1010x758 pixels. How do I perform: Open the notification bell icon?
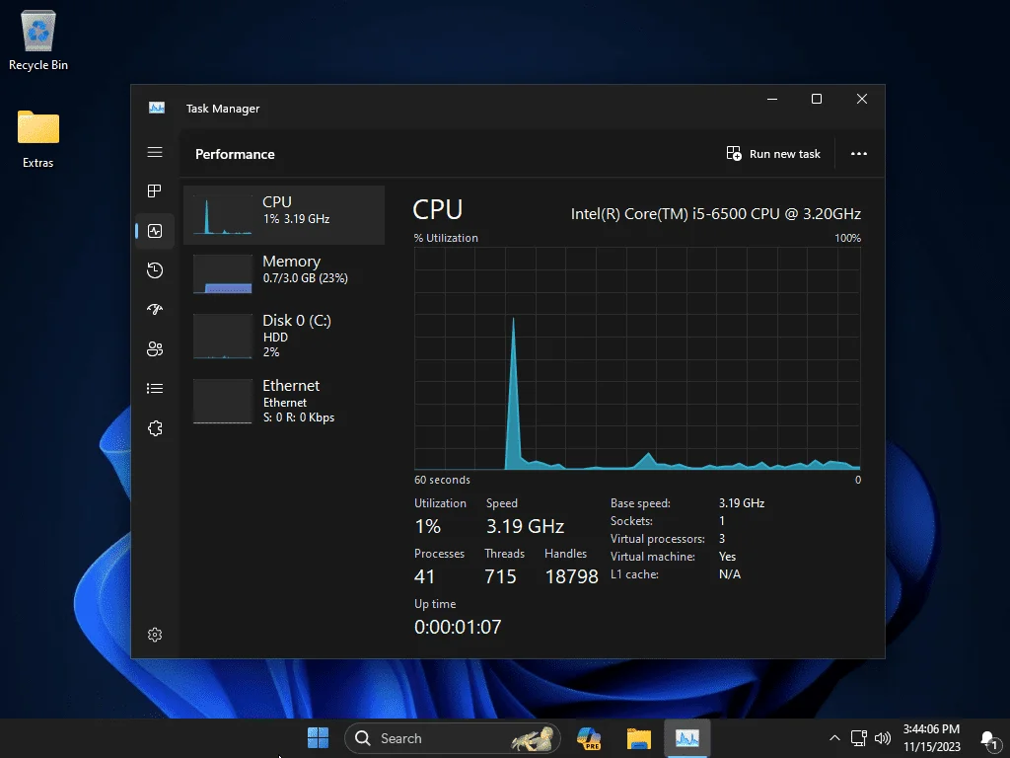pyautogui.click(x=988, y=739)
